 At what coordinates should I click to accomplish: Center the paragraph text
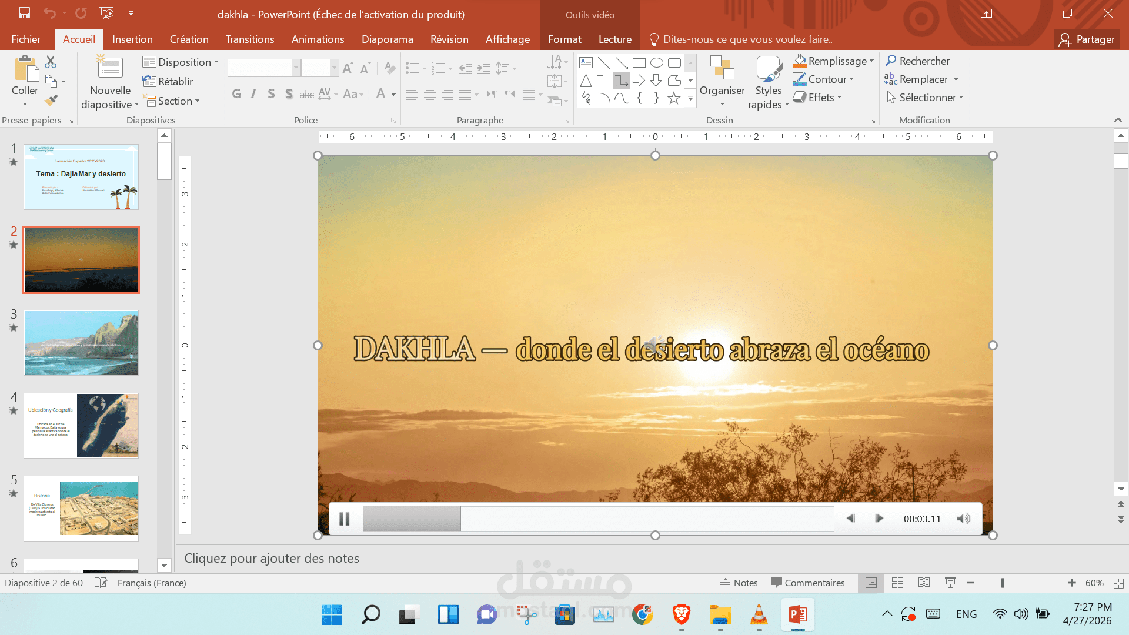point(430,94)
